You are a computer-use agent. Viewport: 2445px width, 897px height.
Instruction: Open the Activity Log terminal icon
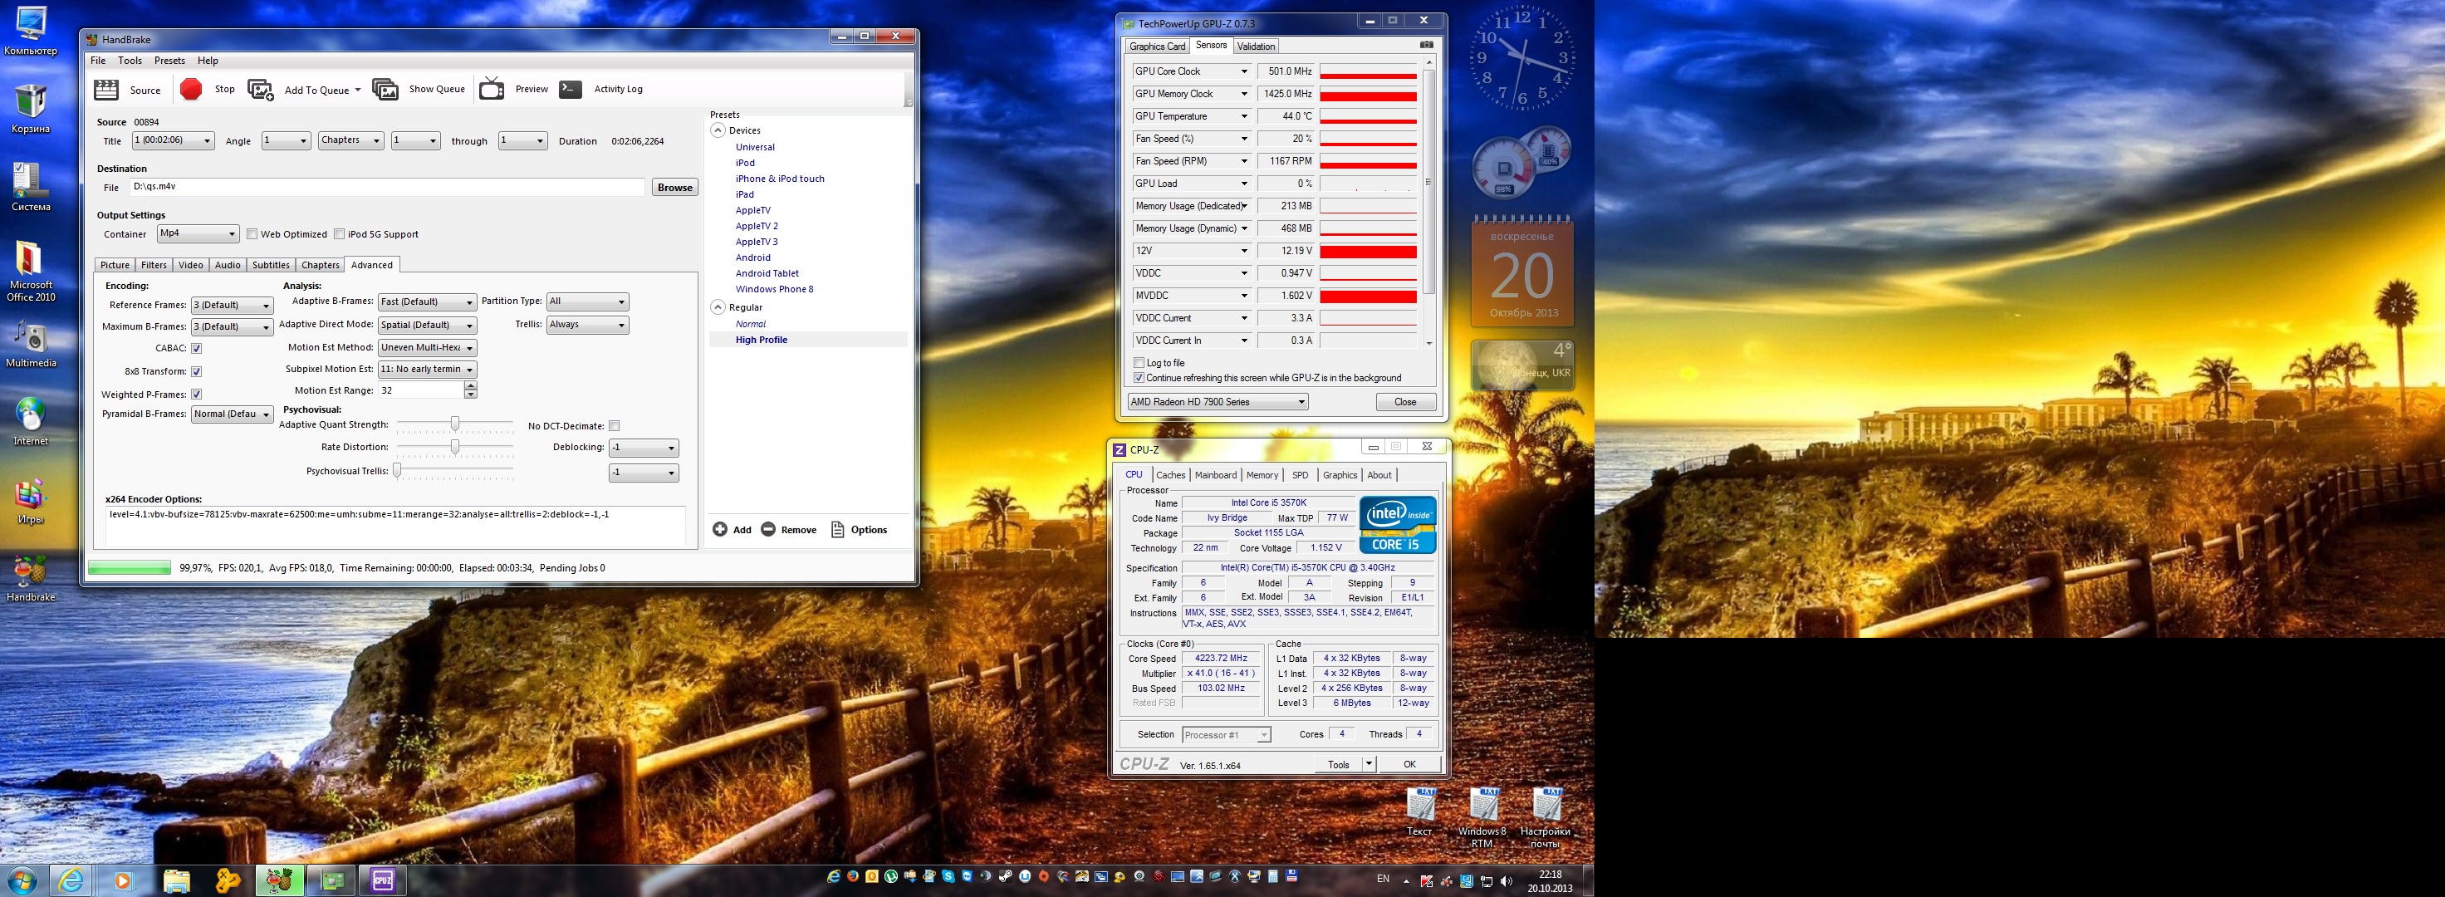tap(570, 89)
